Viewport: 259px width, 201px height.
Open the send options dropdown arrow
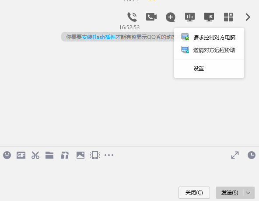coord(248,193)
